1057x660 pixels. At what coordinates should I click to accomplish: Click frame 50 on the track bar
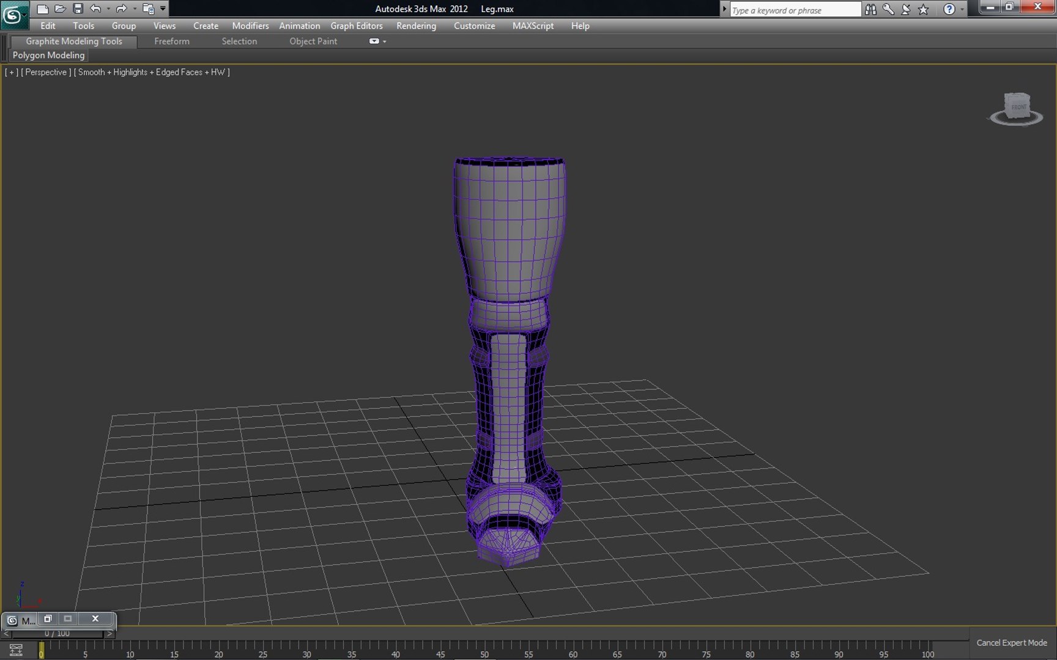(484, 650)
